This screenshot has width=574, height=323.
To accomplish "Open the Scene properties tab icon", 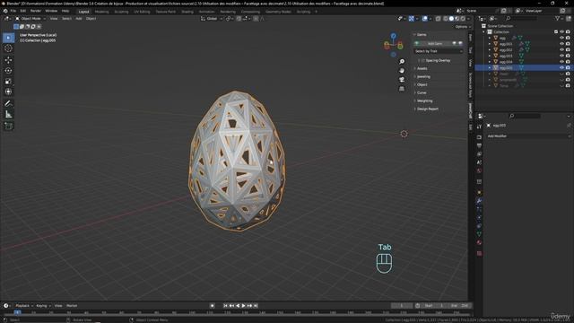I will pos(479,162).
